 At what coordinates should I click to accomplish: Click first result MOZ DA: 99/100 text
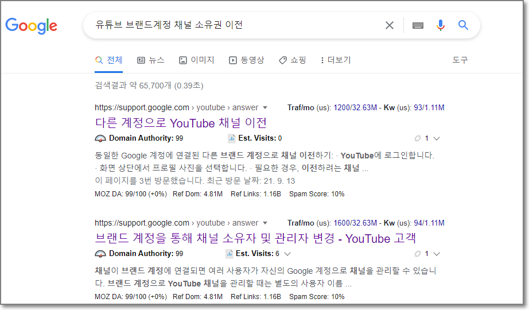(x=131, y=194)
